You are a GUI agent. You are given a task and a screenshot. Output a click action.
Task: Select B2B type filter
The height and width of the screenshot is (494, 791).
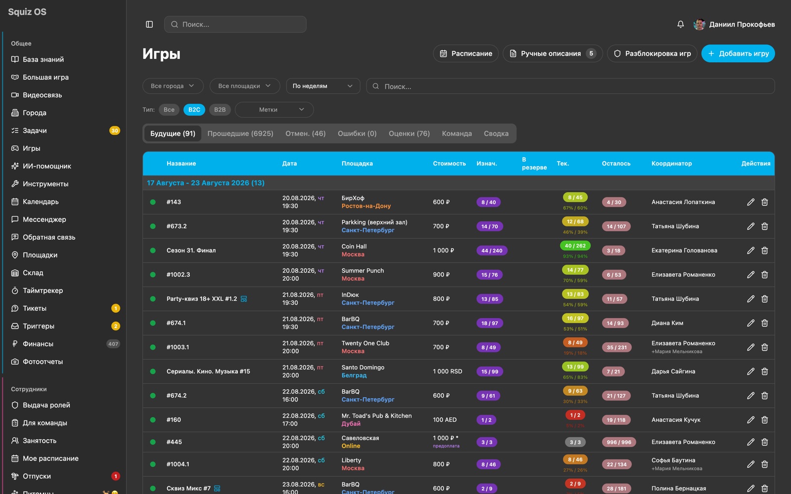pos(220,110)
